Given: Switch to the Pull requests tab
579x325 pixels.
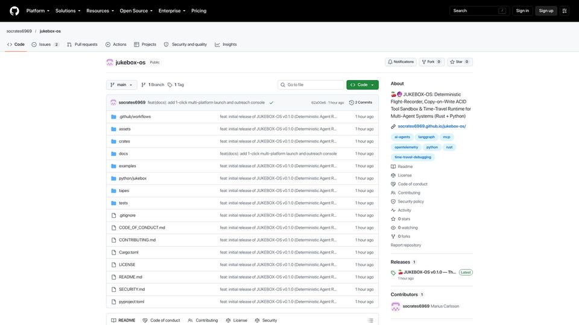Looking at the screenshot, I should (x=83, y=45).
